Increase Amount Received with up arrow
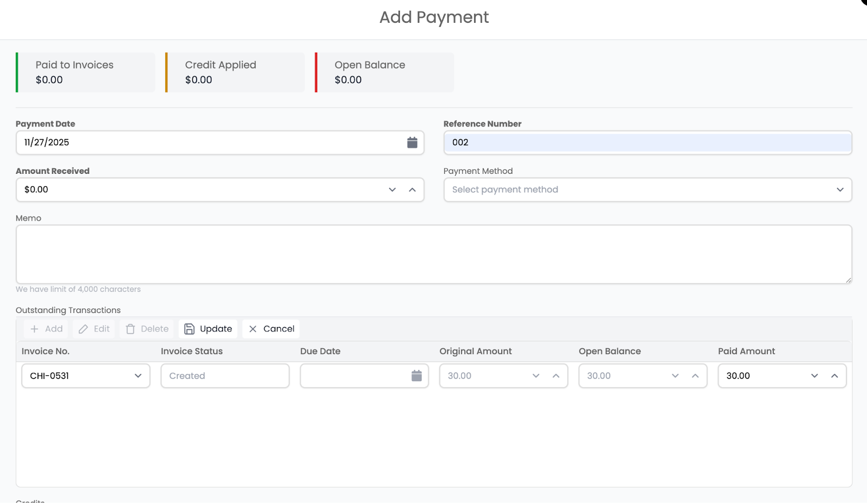867x503 pixels. pos(412,190)
